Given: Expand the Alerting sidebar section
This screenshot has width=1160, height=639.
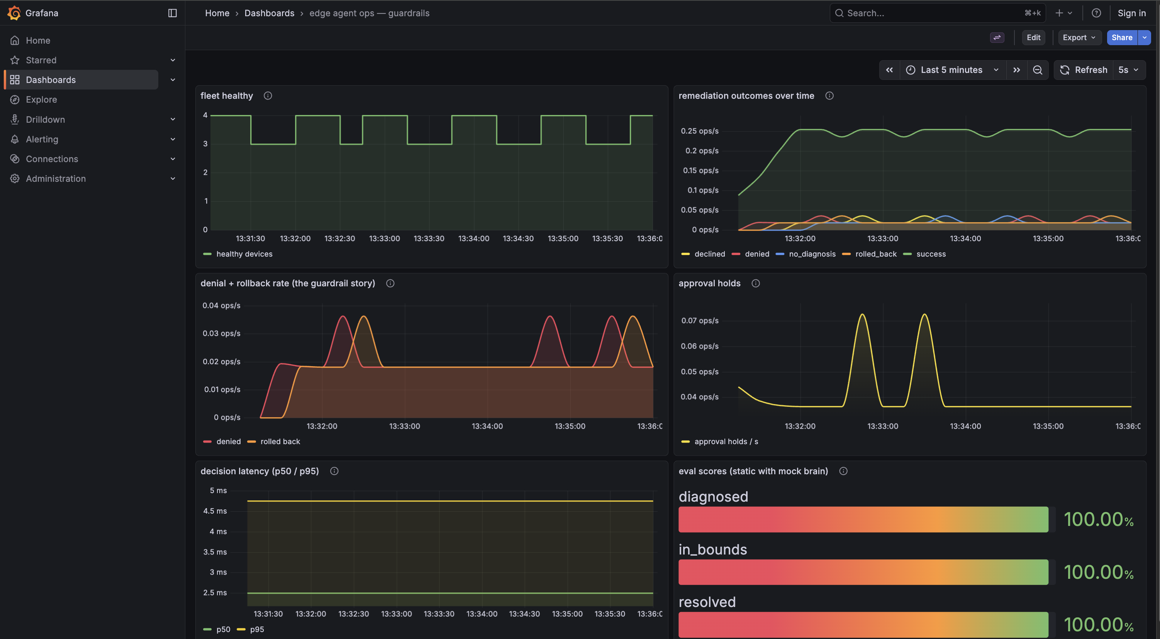Looking at the screenshot, I should click(173, 140).
